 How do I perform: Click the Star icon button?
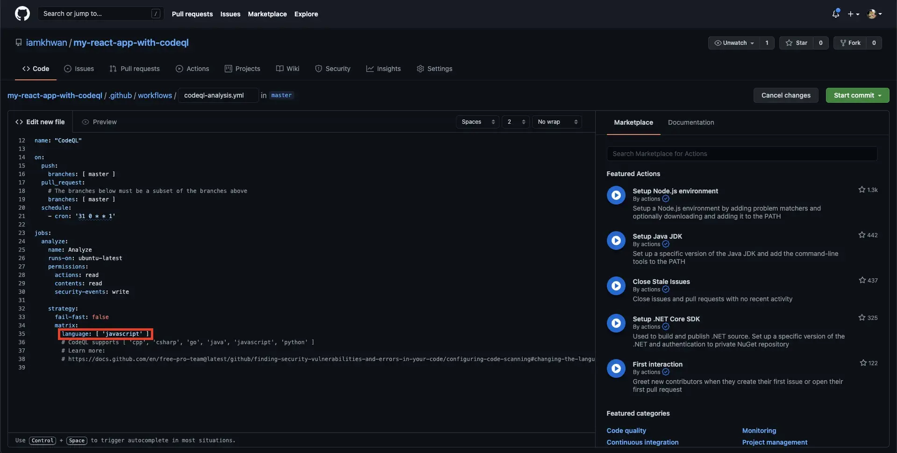coord(797,42)
